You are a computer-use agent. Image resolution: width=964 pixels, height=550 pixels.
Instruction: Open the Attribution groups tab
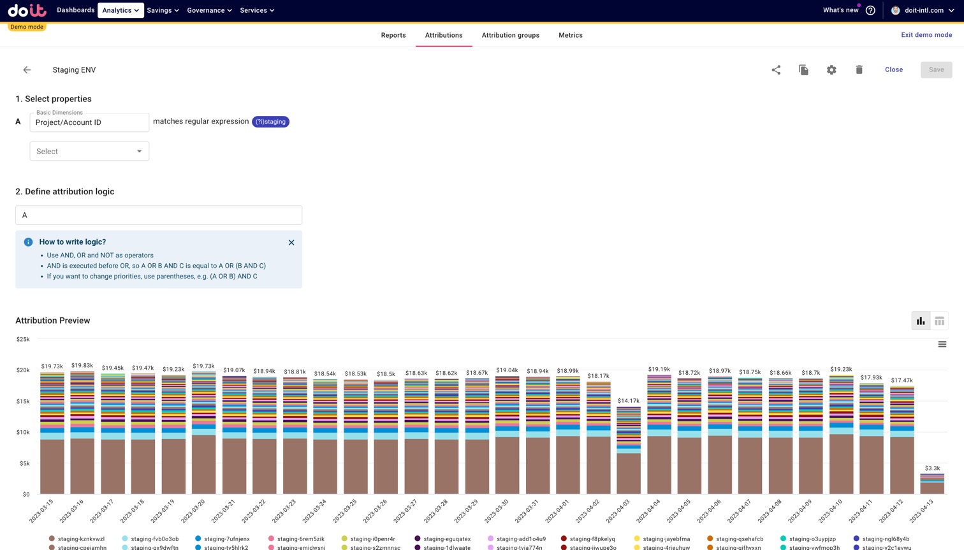pyautogui.click(x=510, y=35)
